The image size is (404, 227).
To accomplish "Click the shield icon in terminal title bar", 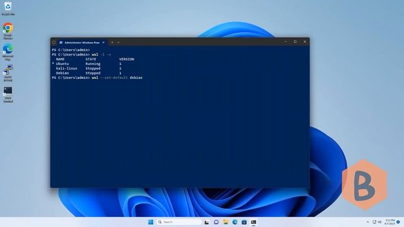I will [x=54, y=42].
